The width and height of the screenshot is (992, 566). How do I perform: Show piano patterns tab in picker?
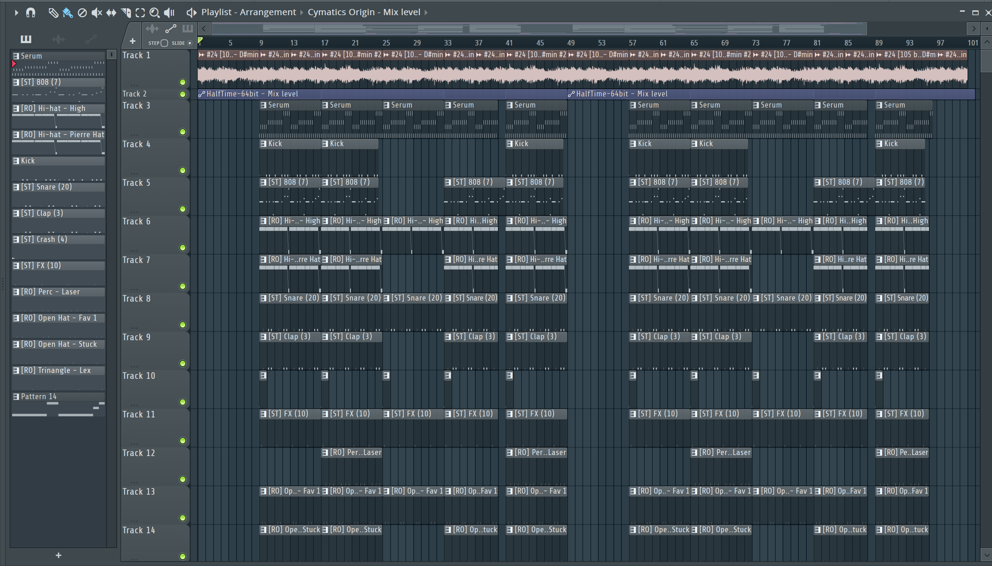click(26, 39)
